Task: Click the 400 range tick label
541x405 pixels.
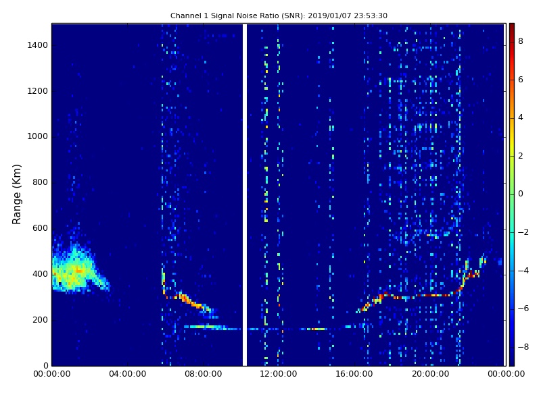Action: coord(40,274)
